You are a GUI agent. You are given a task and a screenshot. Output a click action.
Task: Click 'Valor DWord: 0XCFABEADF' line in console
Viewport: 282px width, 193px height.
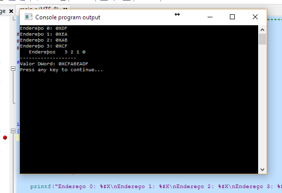(x=54, y=64)
